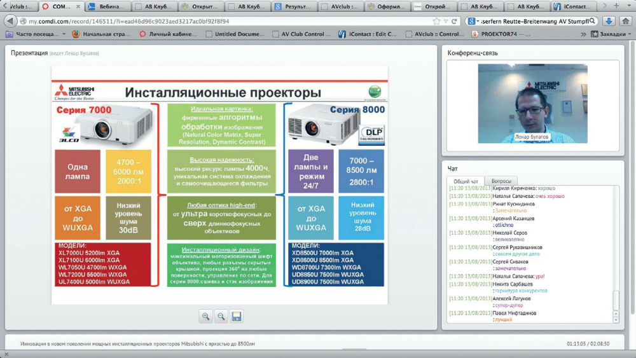Image resolution: width=636 pixels, height=358 pixels.
Task: Close the bottom bar with the x
Action: [x=6, y=354]
